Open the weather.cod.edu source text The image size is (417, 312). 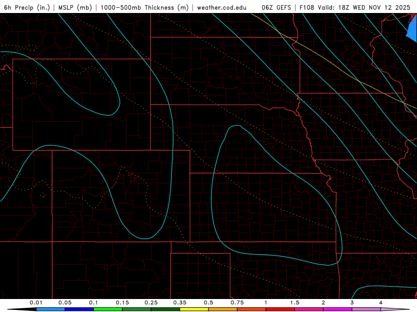(222, 7)
